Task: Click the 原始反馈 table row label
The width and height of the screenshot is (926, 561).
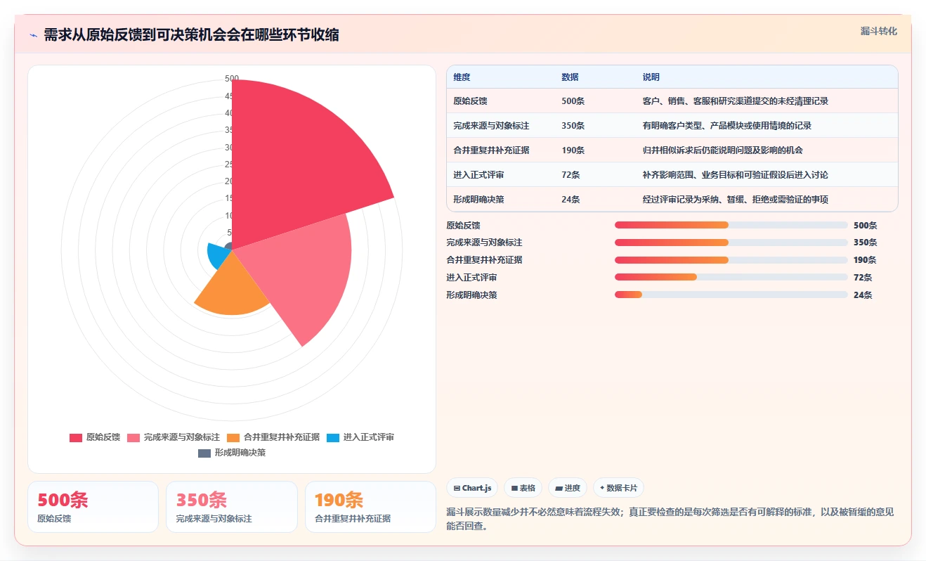Action: [x=471, y=101]
